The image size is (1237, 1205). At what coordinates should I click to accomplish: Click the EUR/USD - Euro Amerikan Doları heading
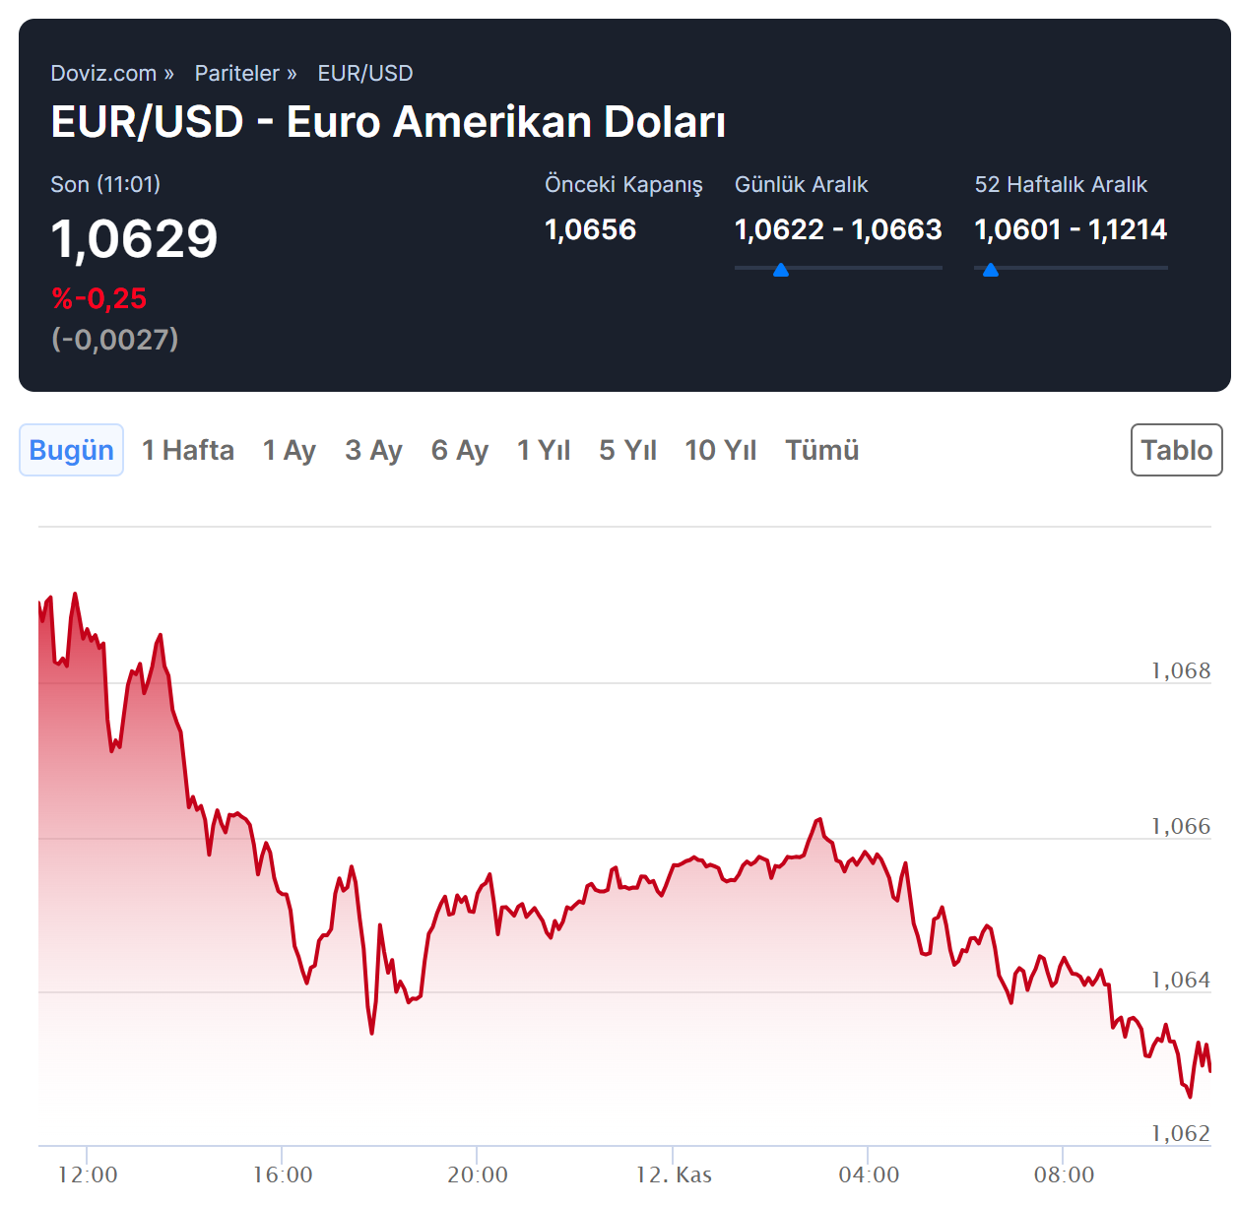click(388, 123)
